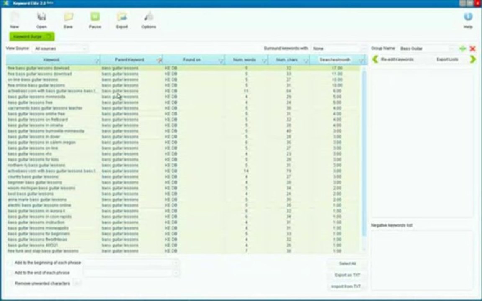Select row 'anne marie bass guitar lessons'

tap(183, 200)
